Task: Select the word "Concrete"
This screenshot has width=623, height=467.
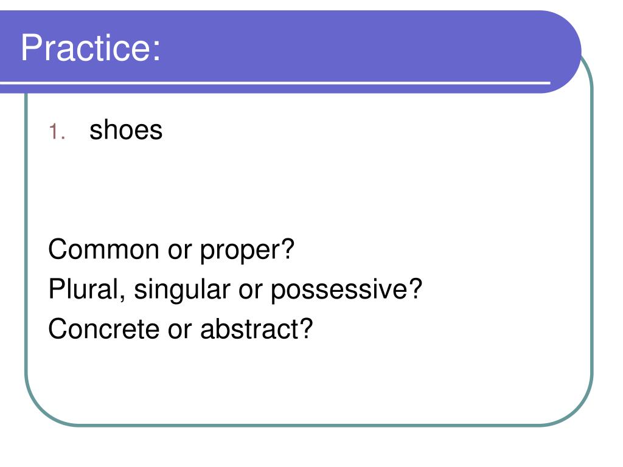Action: (103, 329)
